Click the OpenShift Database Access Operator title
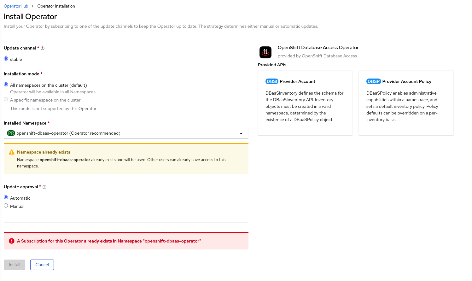The width and height of the screenshot is (472, 281). click(318, 48)
